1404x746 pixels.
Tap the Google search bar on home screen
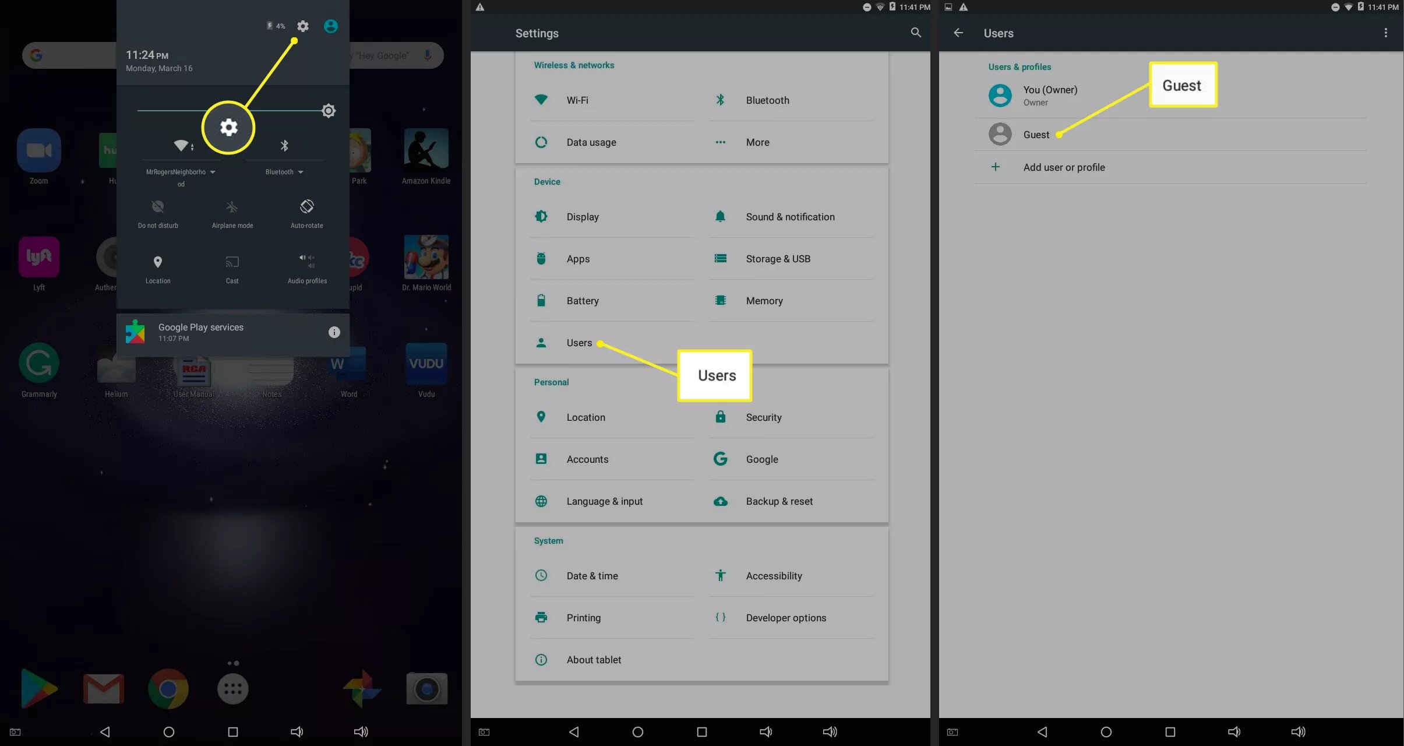click(70, 55)
